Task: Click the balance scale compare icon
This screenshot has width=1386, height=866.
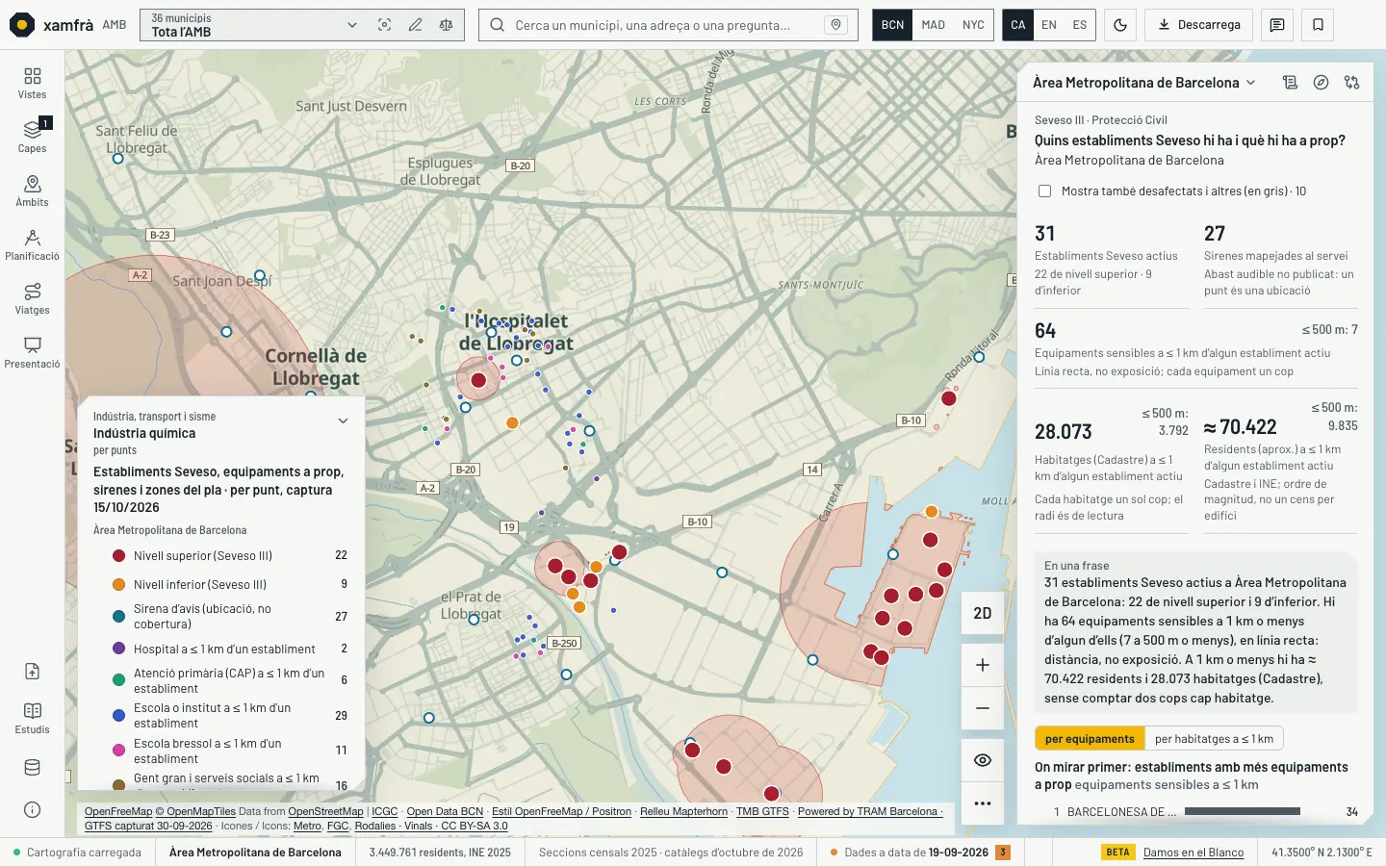Action: point(446,25)
